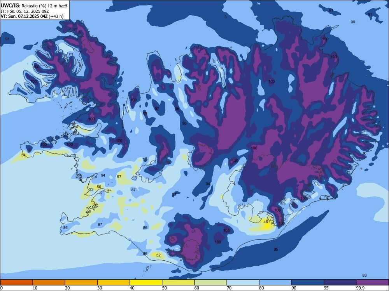Click the humidity value 46 on the yellow patch
Viewport: 389px width, 291px height.
click(x=266, y=222)
